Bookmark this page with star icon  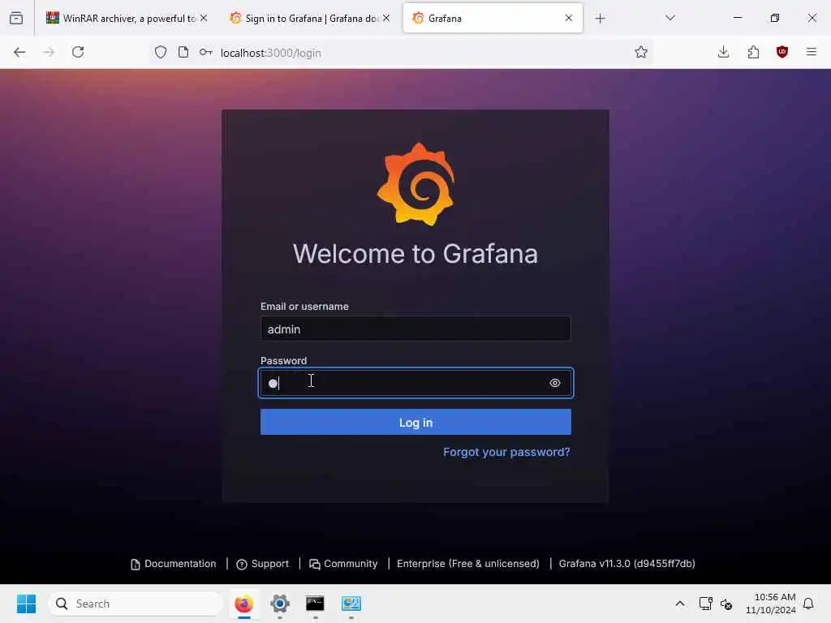coord(641,52)
